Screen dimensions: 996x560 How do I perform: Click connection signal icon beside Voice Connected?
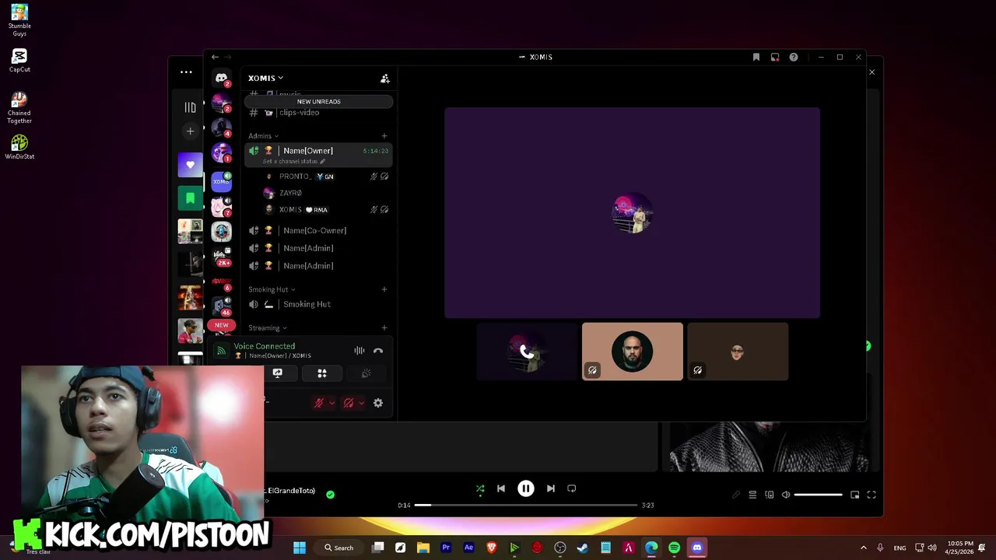pos(222,351)
